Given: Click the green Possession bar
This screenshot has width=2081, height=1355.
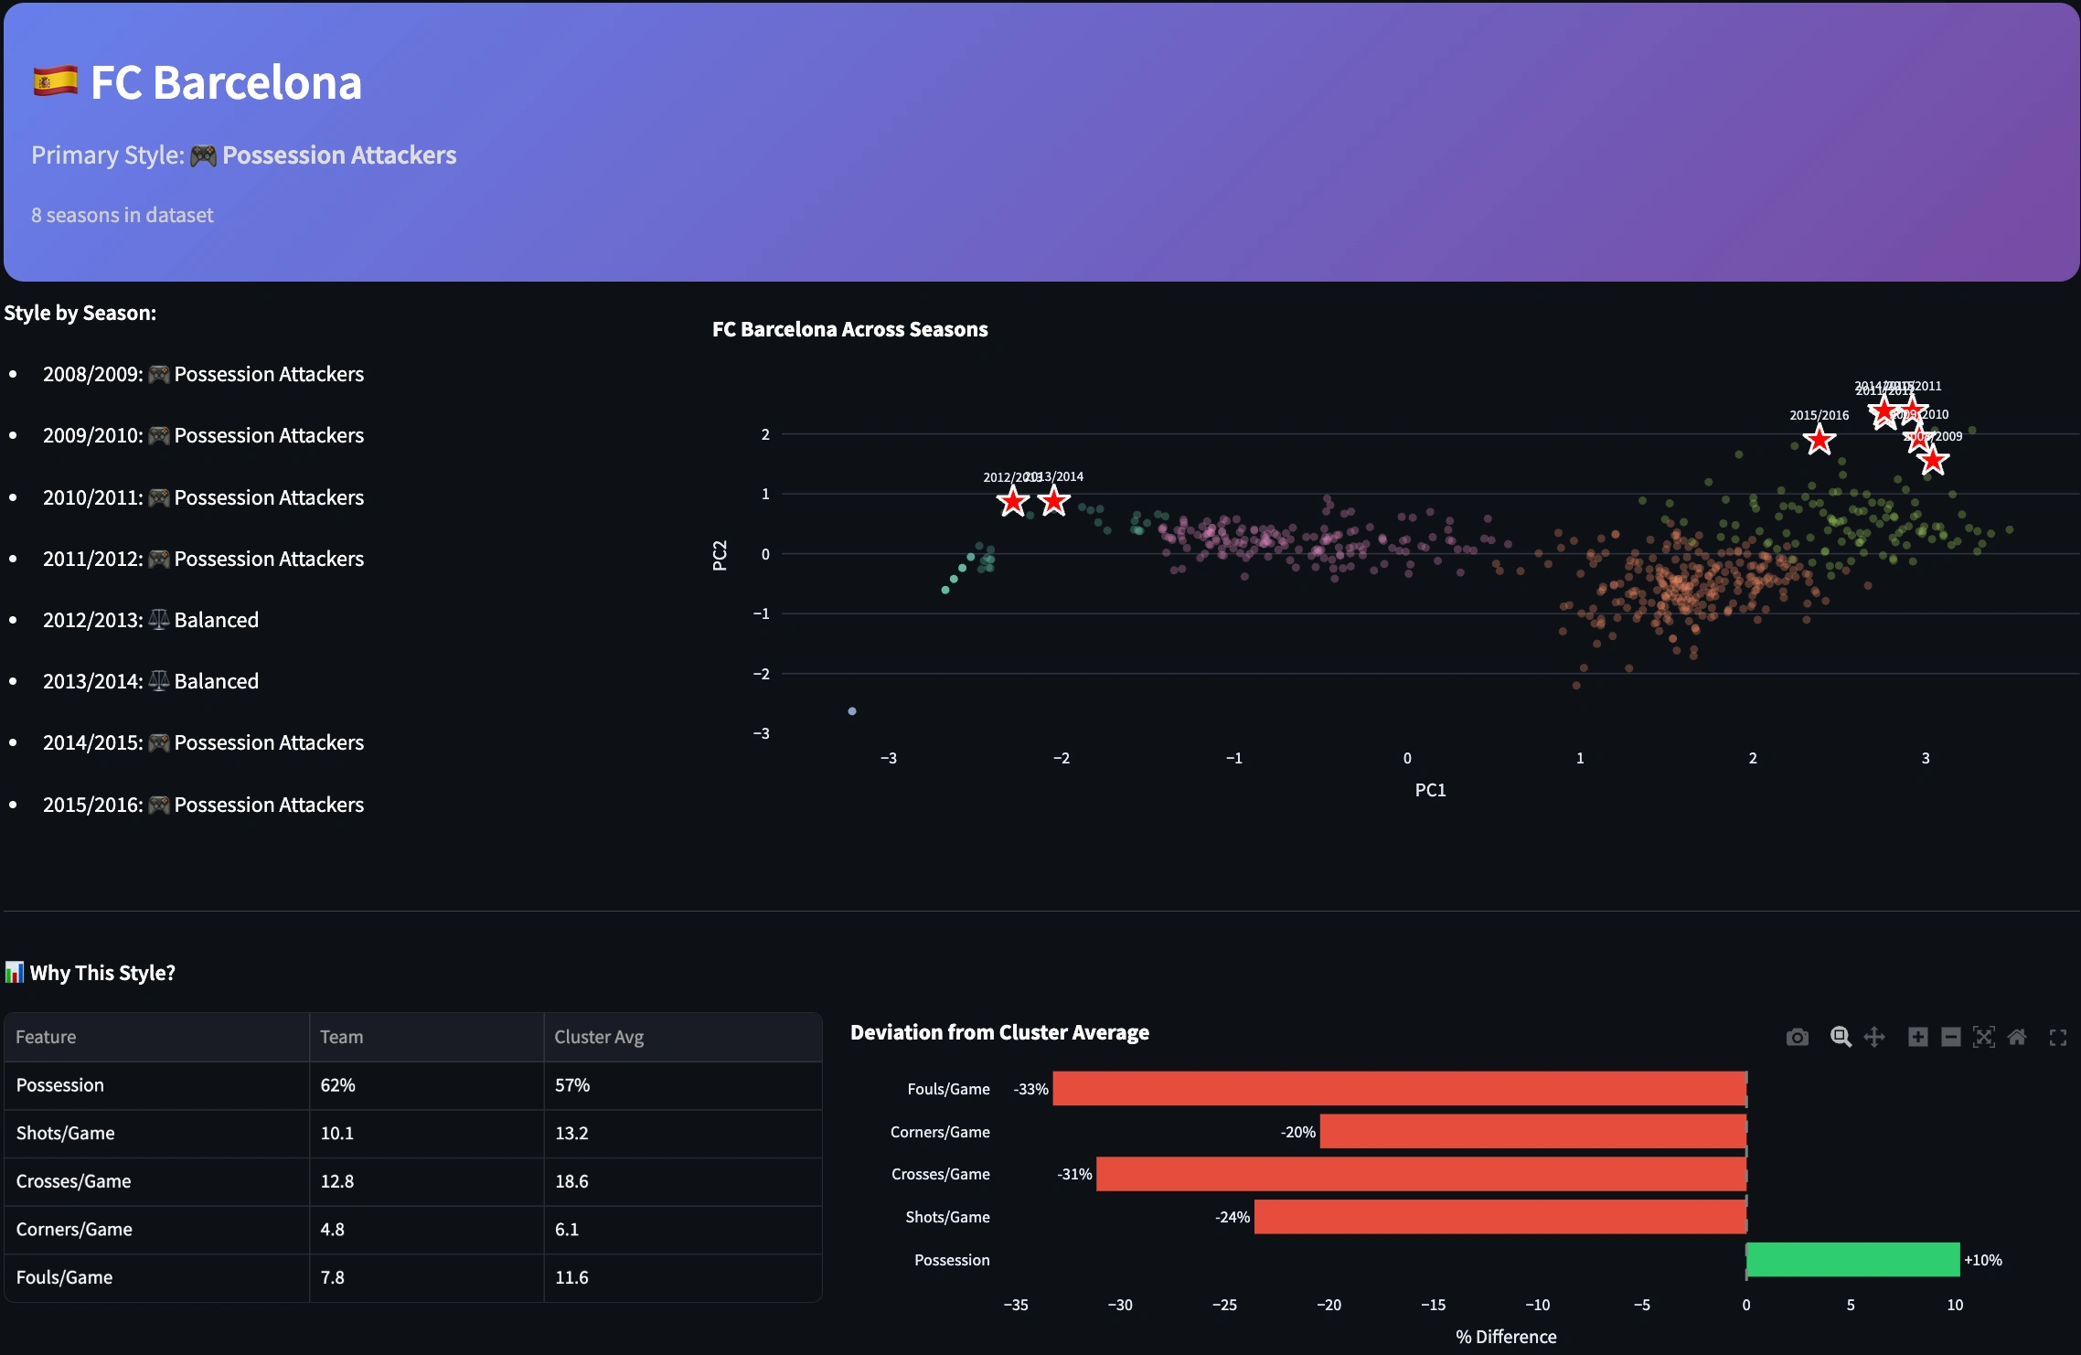Looking at the screenshot, I should [1852, 1259].
